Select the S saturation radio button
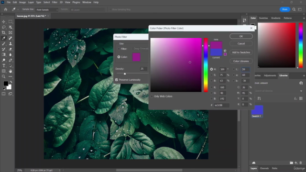The height and width of the screenshot is (172, 306). click(211, 75)
